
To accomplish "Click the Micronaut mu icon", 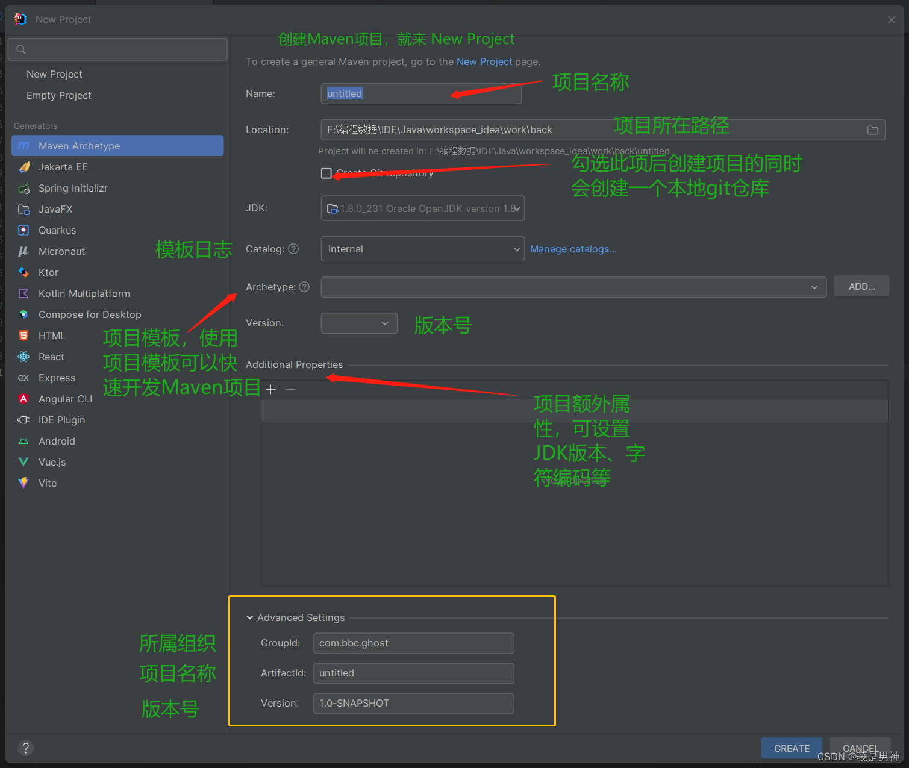I will coord(24,251).
